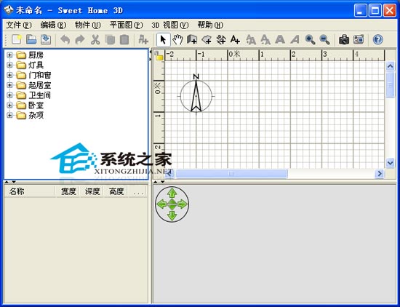
Task: Click the plan scroll down arrow
Action: (x=391, y=162)
